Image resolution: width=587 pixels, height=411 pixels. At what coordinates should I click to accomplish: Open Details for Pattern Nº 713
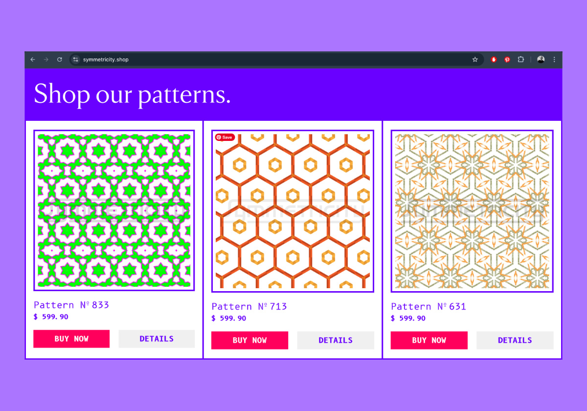click(x=336, y=340)
